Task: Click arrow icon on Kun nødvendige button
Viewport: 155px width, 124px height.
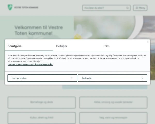Action: point(72,78)
